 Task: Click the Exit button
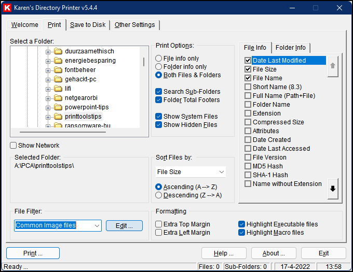pos(323,253)
